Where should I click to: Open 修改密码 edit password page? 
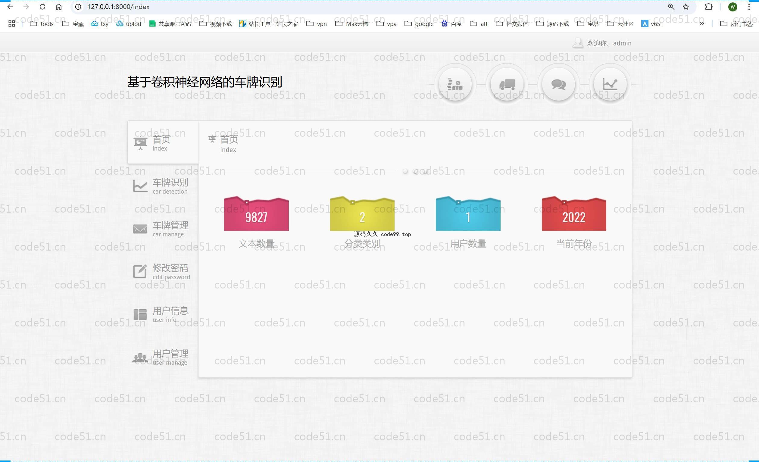[163, 271]
